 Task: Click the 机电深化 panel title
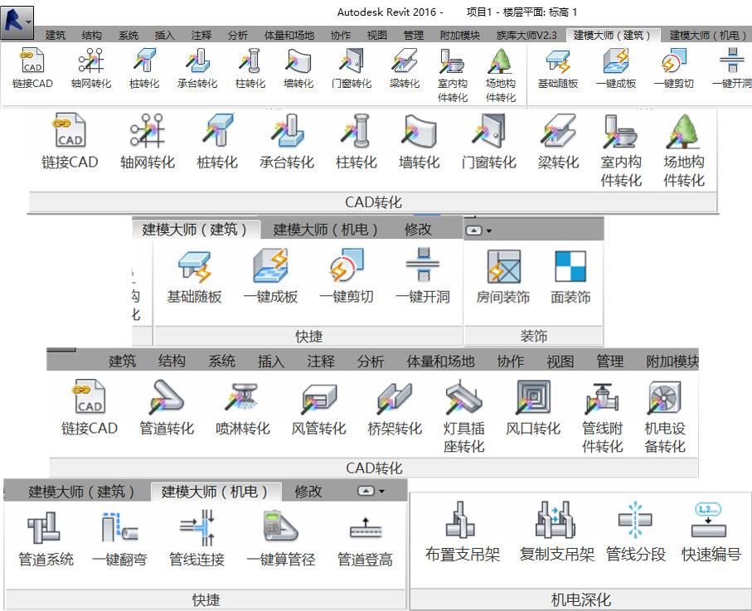pyautogui.click(x=580, y=600)
